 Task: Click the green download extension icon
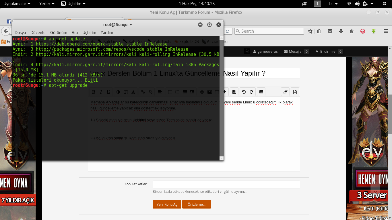coord(374,31)
